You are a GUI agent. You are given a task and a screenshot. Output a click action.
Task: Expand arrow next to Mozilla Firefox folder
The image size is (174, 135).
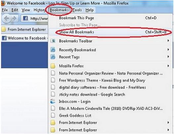click(x=168, y=66)
